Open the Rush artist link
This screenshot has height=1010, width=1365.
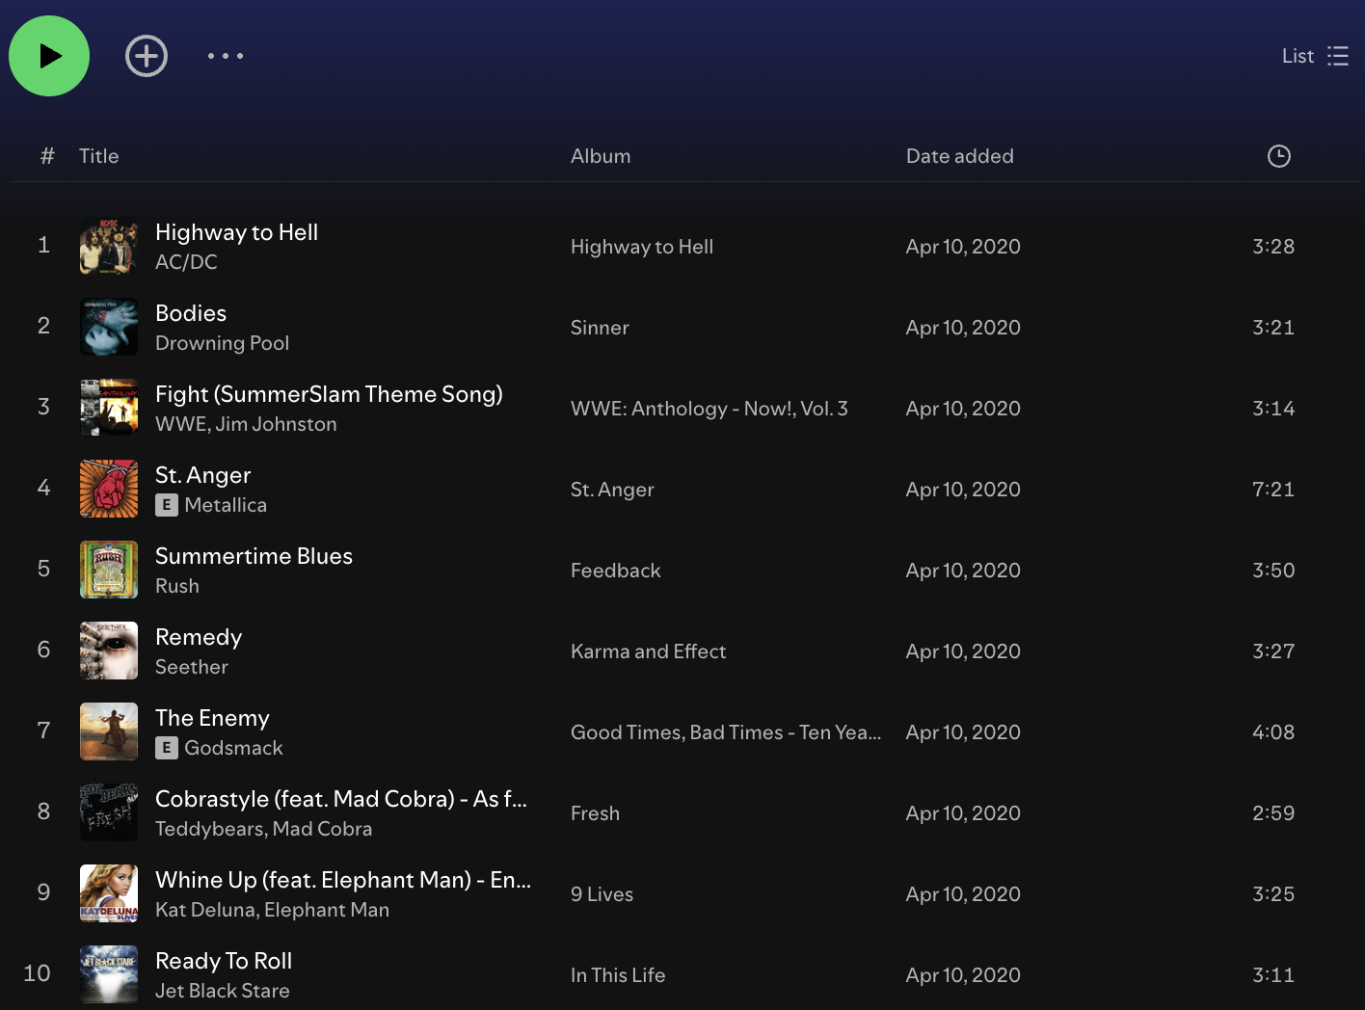(x=177, y=586)
